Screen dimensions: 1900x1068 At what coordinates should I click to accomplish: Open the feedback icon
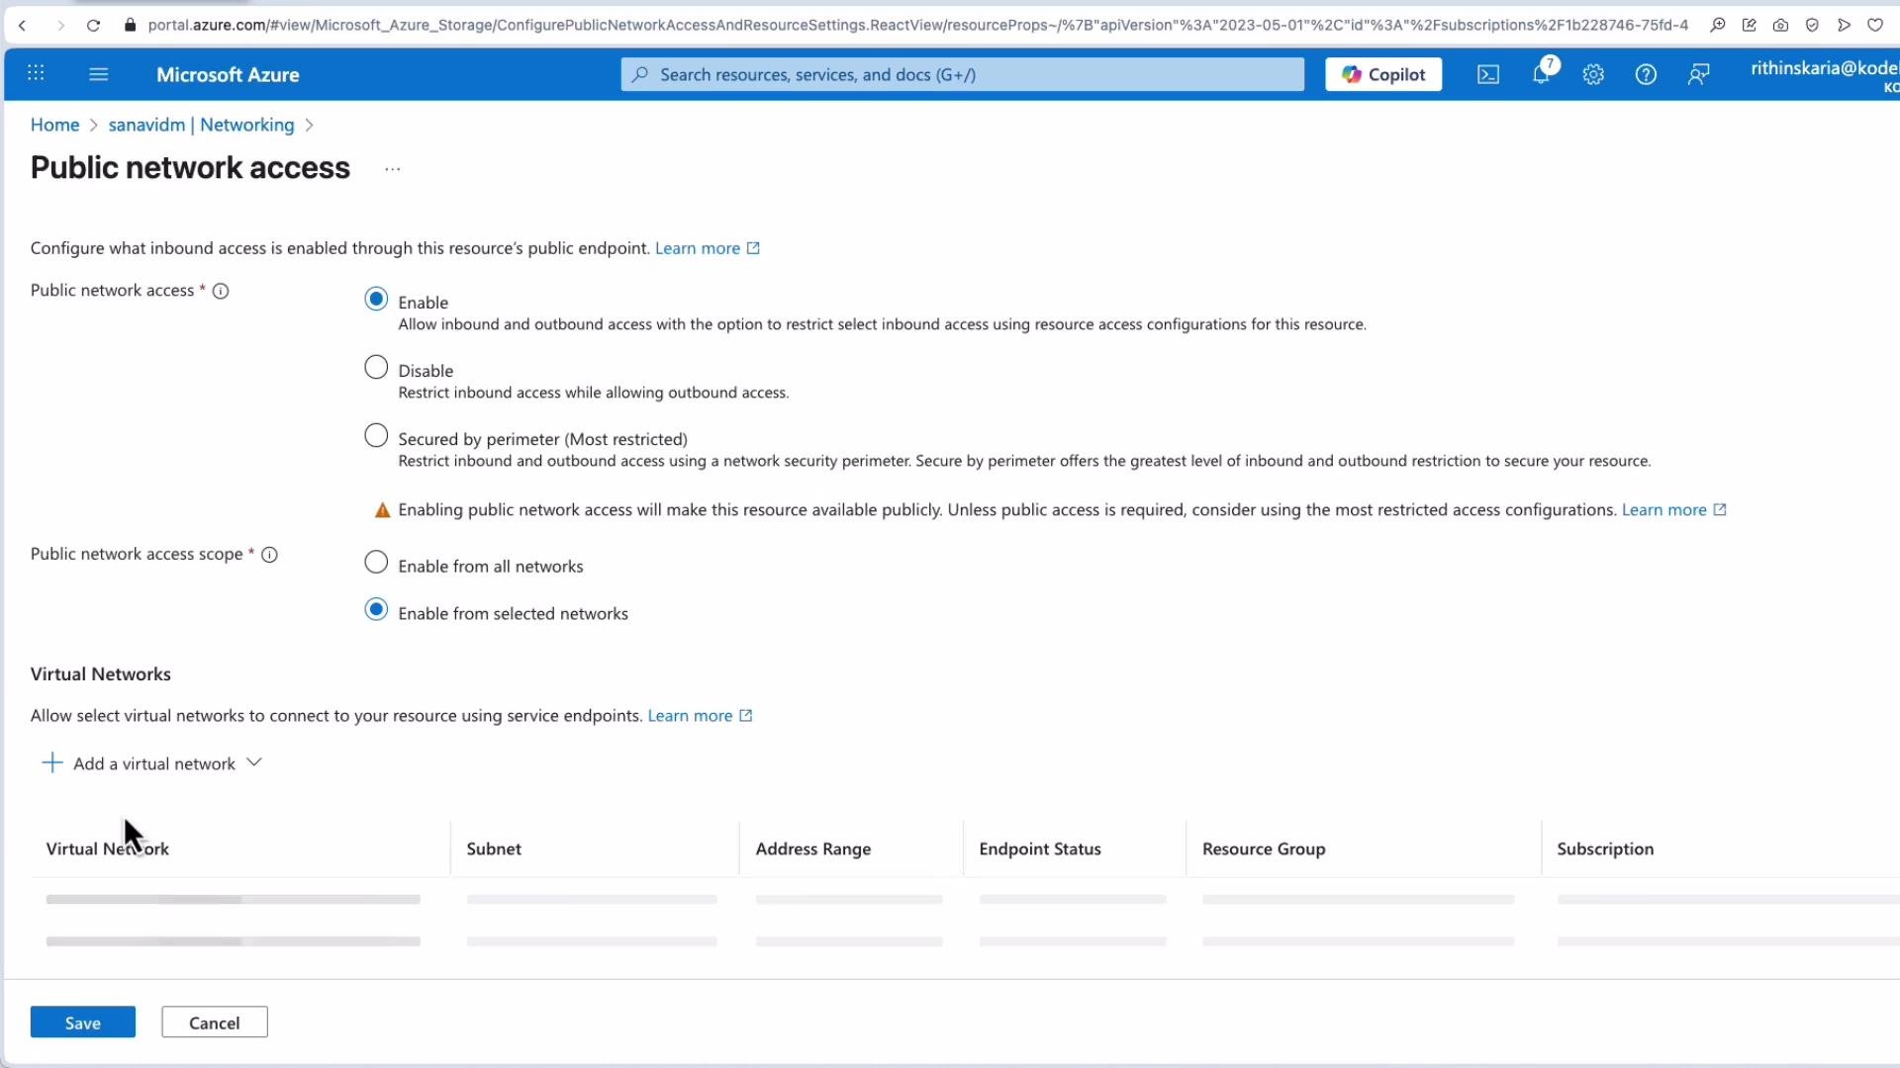[1699, 74]
